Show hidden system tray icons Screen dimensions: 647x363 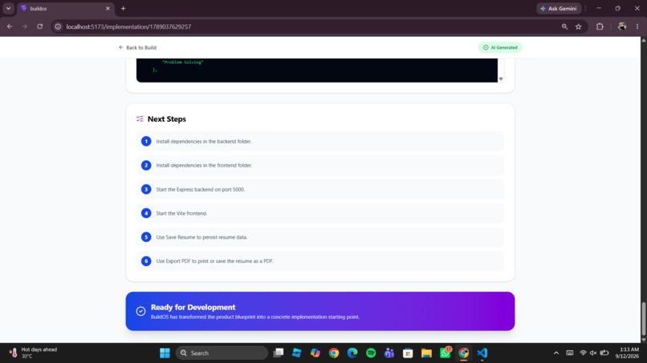[556, 353]
